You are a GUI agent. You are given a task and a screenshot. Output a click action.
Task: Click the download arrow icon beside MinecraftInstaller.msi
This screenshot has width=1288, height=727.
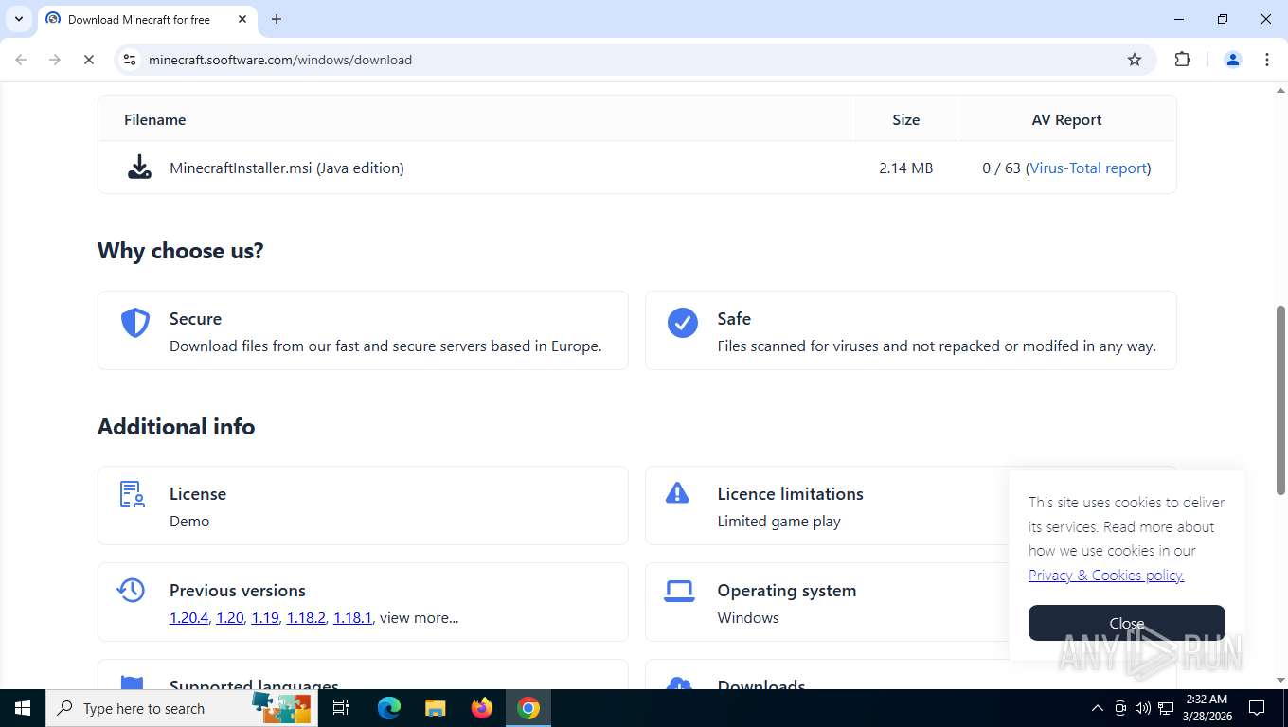(x=140, y=168)
